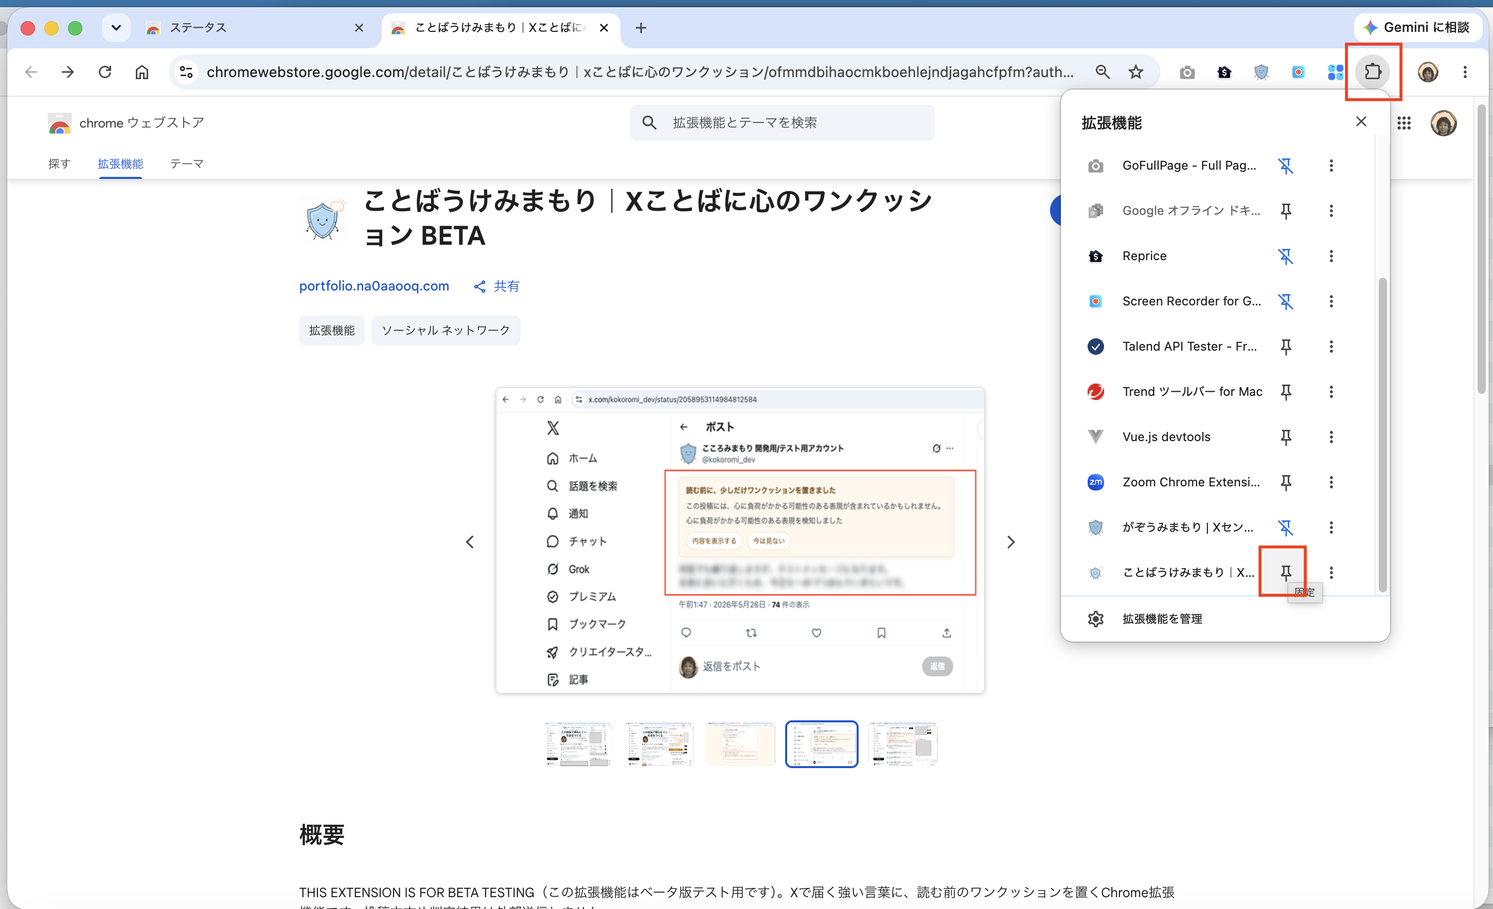Switch to the テーマ tab

pos(187,163)
